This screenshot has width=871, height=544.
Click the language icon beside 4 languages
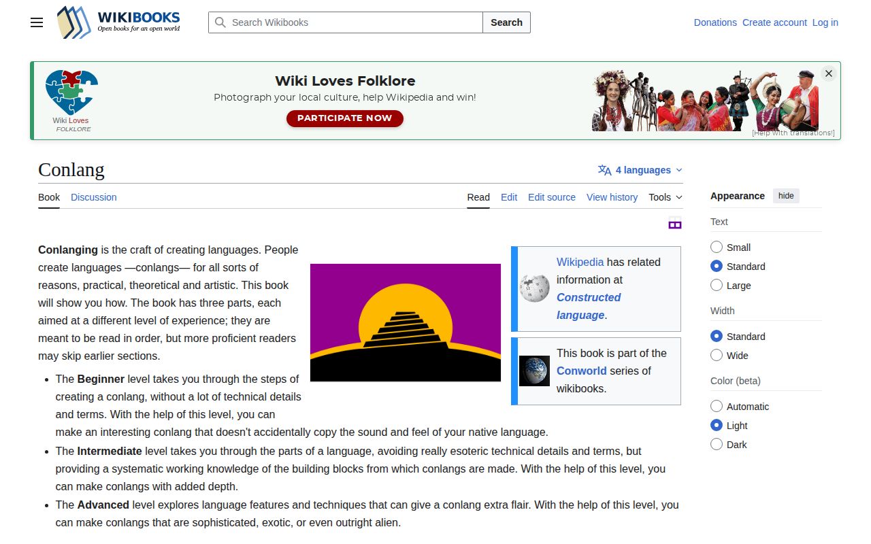pyautogui.click(x=604, y=170)
